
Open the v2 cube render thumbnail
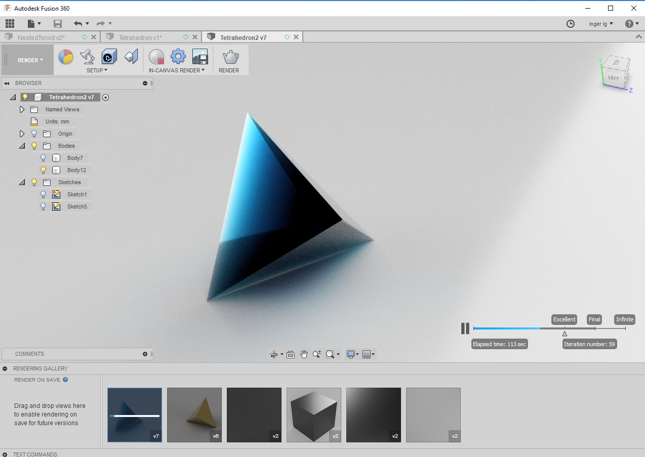[x=314, y=415]
